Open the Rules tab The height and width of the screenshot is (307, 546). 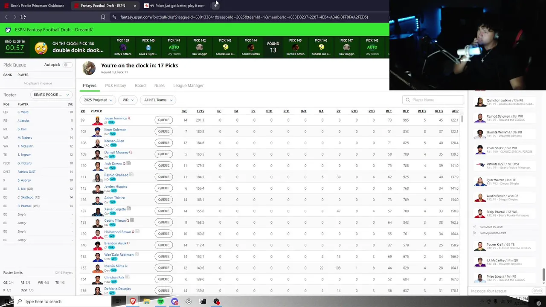pyautogui.click(x=160, y=86)
